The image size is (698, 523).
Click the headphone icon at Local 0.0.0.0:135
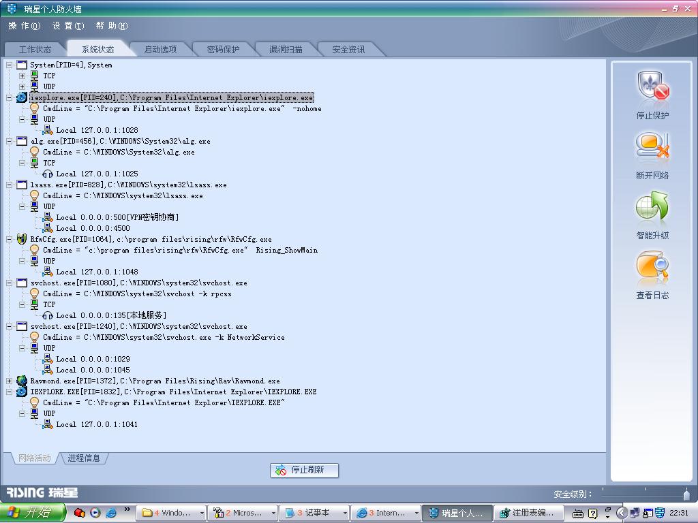point(48,315)
